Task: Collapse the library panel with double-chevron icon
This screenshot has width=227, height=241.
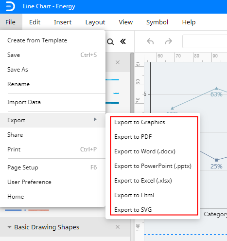Action: tap(123, 41)
